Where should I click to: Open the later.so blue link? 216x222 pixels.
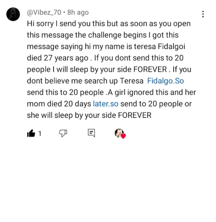105,104
